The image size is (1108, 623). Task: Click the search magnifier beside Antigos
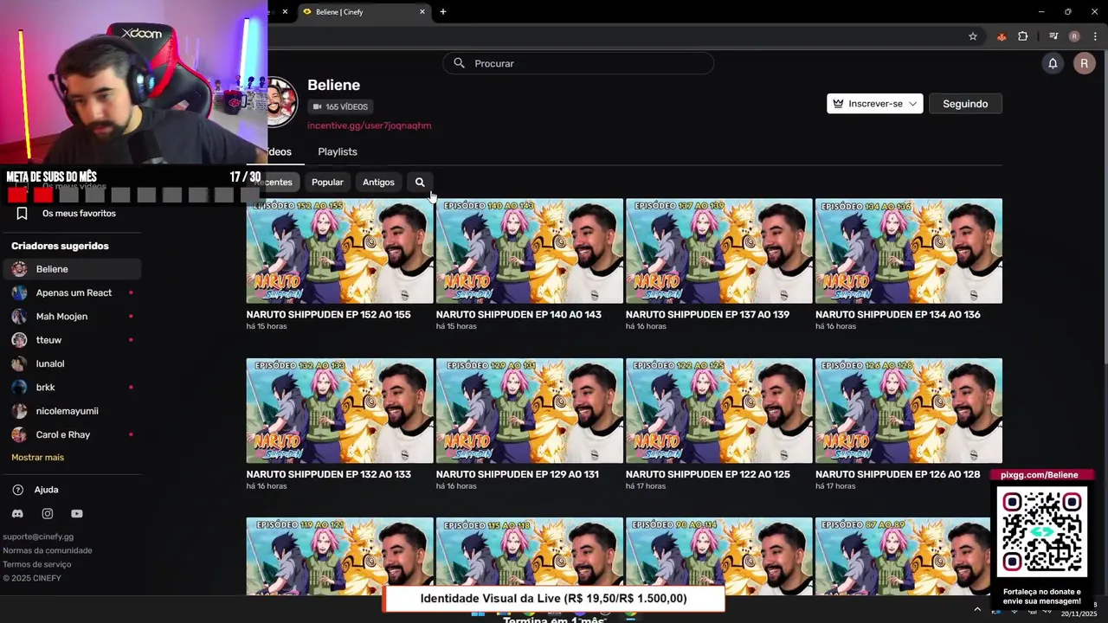tap(420, 182)
